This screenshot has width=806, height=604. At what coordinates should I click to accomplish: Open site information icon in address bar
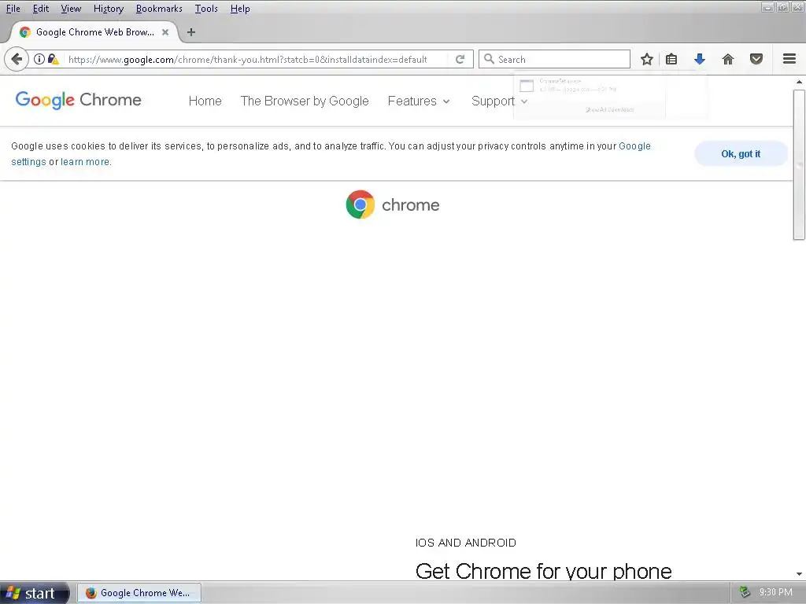(x=39, y=59)
